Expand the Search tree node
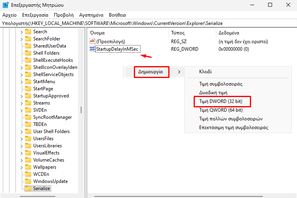 click(x=21, y=32)
